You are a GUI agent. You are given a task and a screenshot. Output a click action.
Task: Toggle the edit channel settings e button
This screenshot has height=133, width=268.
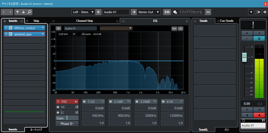(x=259, y=38)
